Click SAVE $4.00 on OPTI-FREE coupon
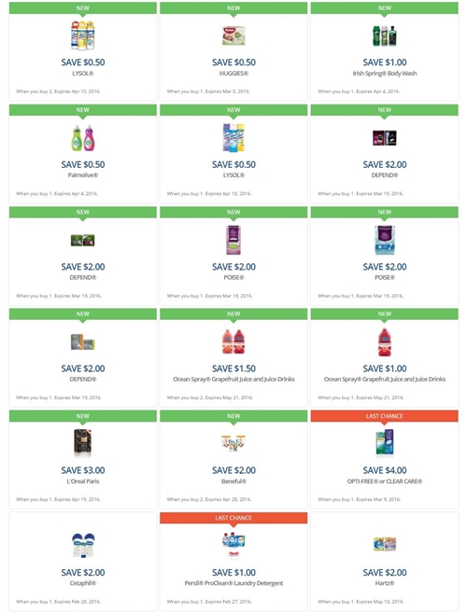This screenshot has width=467, height=612. (385, 470)
